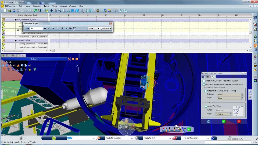Switch to third tab in Track Authoring
The image size is (258, 145).
[x=213, y=77]
